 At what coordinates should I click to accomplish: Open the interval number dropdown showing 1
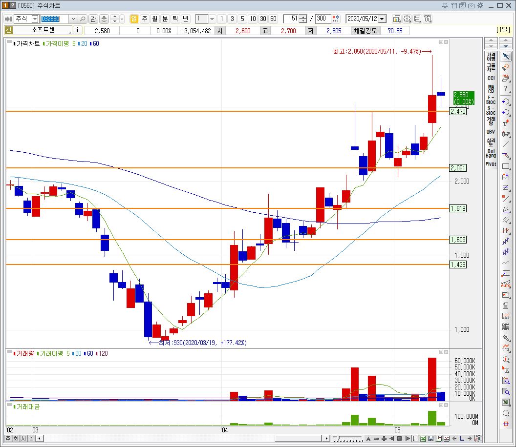tap(212, 19)
